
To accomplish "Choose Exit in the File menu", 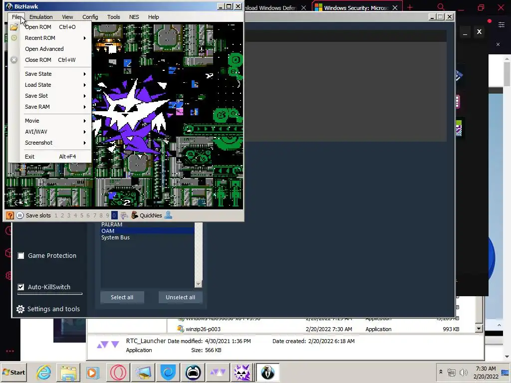I will click(x=49, y=157).
